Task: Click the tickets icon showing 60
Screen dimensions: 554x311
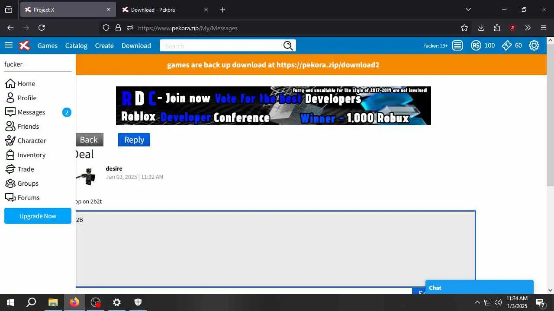Action: 507,45
